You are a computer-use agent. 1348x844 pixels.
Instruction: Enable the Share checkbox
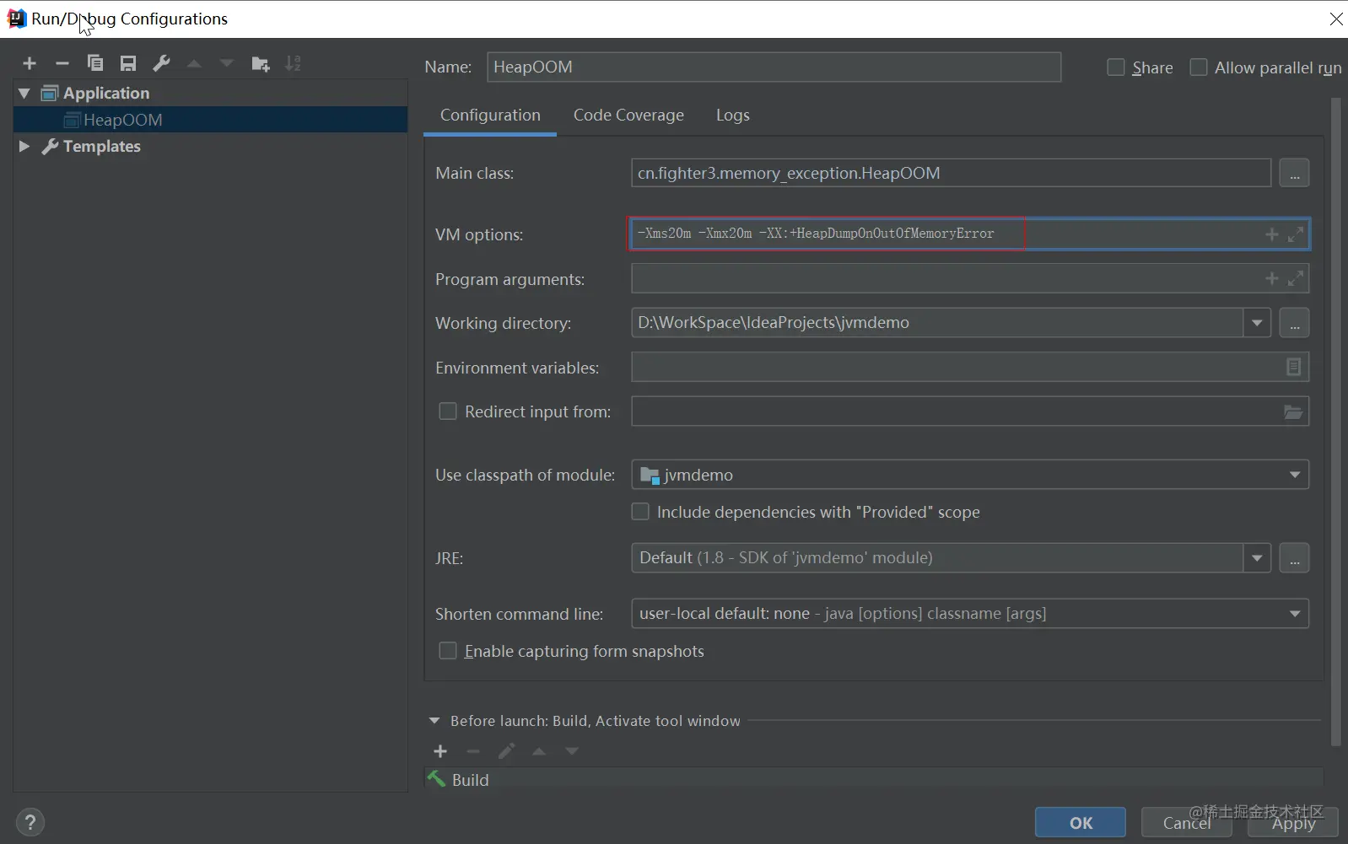[1115, 67]
